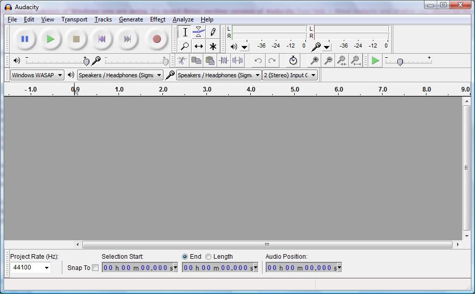This screenshot has width=475, height=294.
Task: Toggle the Snap To checkbox
Action: 95,267
